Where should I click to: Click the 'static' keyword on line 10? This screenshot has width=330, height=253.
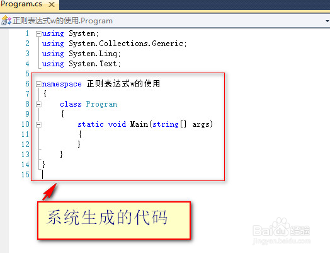coord(91,124)
